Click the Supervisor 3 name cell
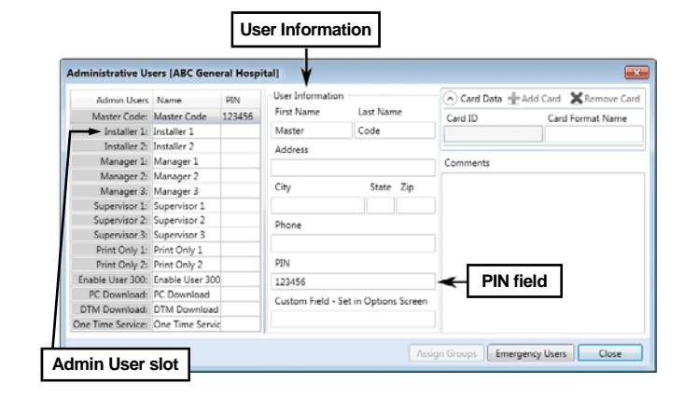This screenshot has width=684, height=397. tap(187, 235)
